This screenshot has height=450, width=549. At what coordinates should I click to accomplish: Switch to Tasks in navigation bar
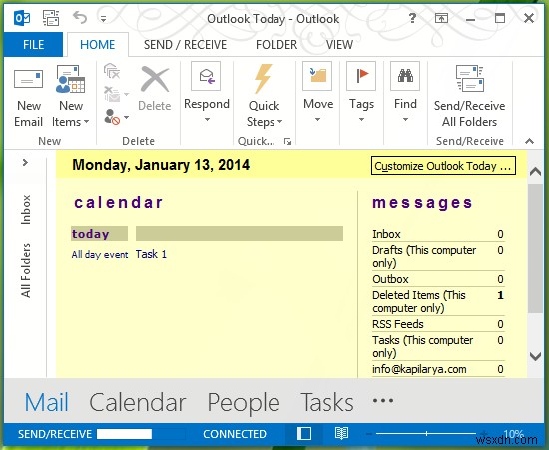coord(327,402)
